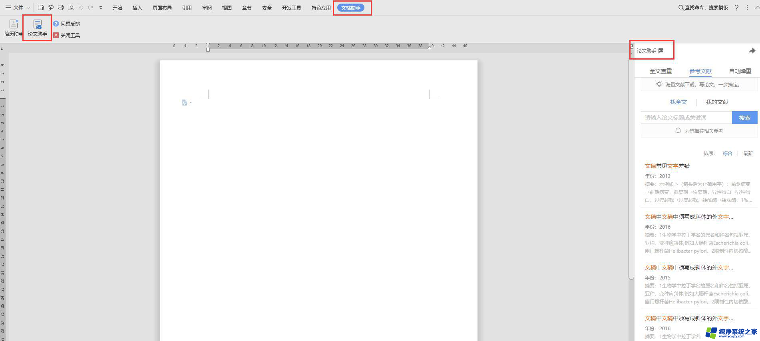The height and width of the screenshot is (341, 760).
Task: Click the Save icon in quick access toolbar
Action: tap(40, 8)
